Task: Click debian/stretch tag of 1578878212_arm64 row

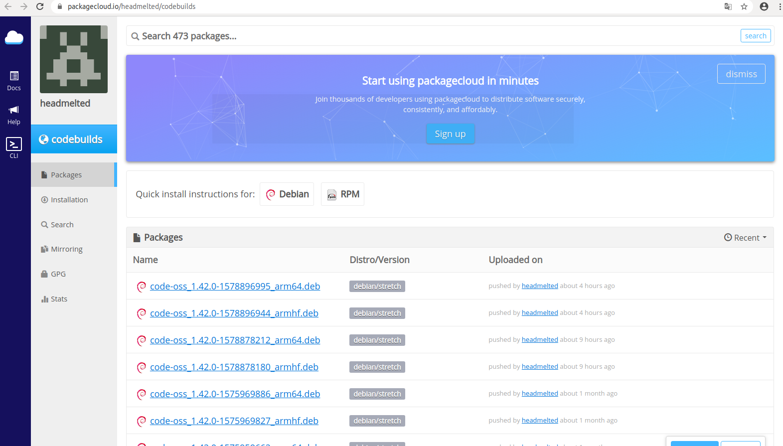Action: coord(377,340)
